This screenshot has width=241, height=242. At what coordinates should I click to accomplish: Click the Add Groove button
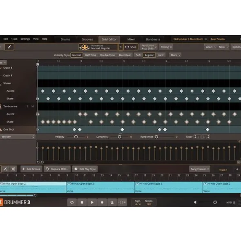pyautogui.click(x=31, y=169)
